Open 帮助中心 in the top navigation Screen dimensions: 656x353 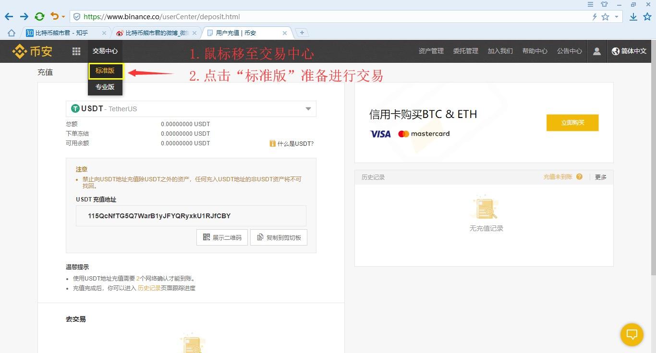[x=535, y=51]
